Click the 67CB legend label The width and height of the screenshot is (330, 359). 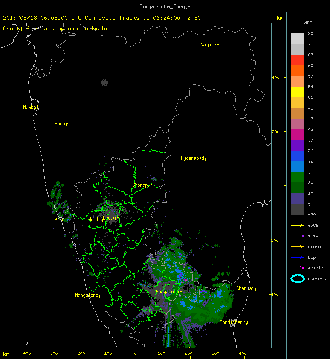pyautogui.click(x=313, y=225)
